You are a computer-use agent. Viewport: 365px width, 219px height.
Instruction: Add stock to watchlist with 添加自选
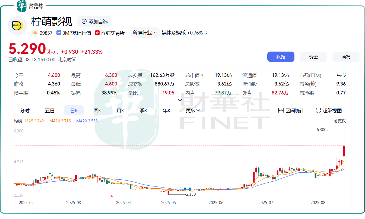(94, 21)
